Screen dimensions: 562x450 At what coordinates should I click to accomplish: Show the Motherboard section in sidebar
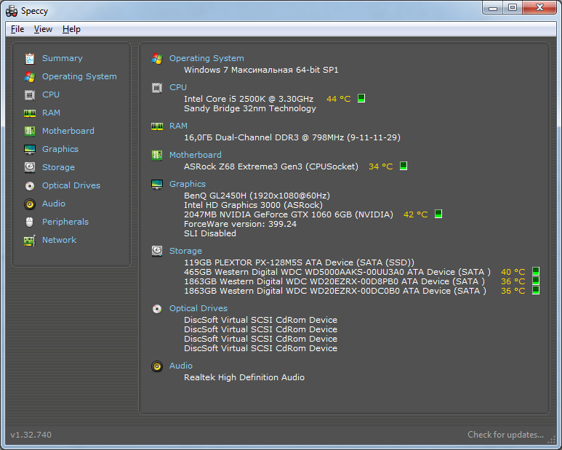click(68, 131)
